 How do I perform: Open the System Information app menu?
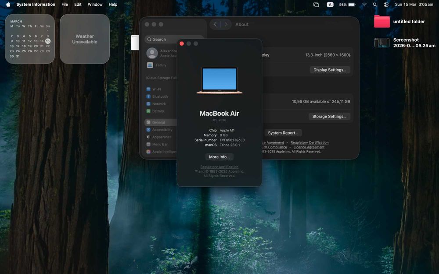(x=36, y=4)
